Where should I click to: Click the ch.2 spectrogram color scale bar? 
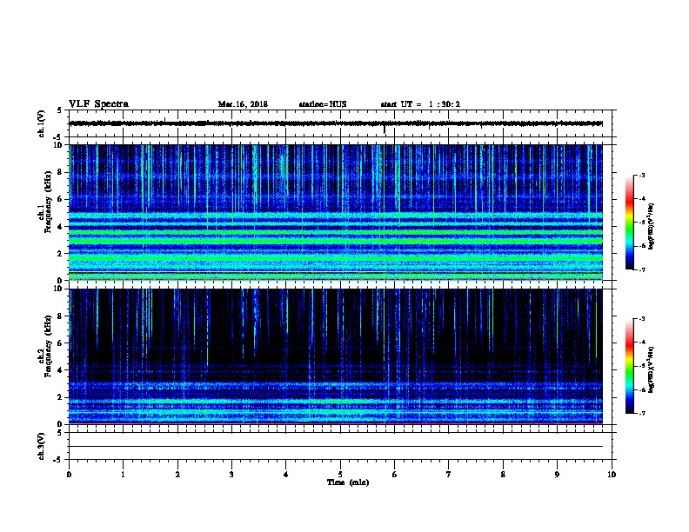click(x=629, y=366)
